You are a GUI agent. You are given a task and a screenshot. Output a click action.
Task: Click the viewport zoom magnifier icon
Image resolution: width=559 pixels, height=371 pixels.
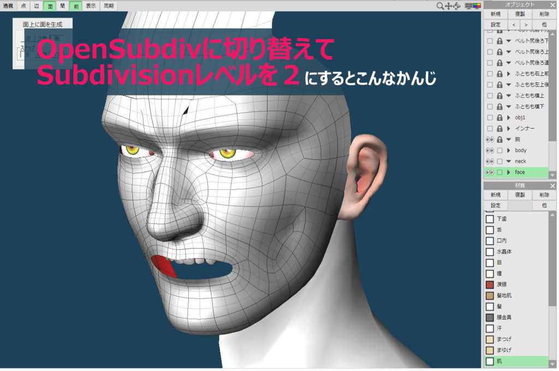[x=440, y=6]
